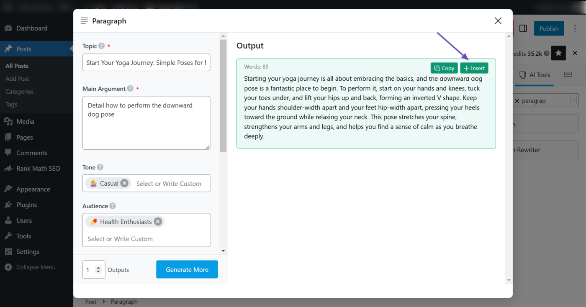Open the three-dot options menu top right
This screenshot has width=586, height=307.
(x=575, y=28)
